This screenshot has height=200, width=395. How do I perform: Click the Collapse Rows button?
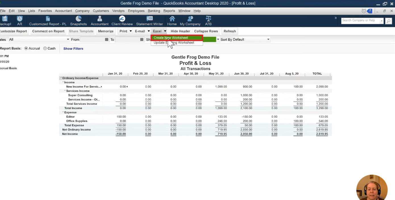[206, 31]
